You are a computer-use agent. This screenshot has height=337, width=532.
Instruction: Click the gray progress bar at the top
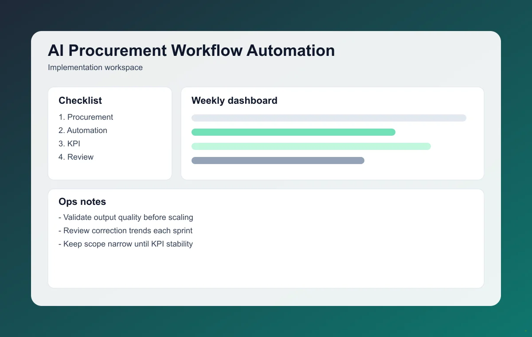click(x=329, y=118)
